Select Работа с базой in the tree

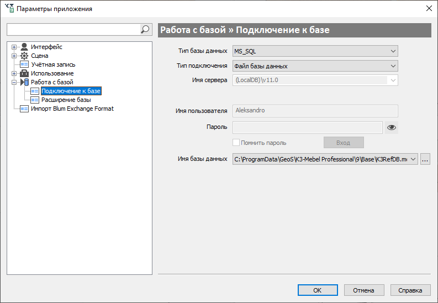[52, 82]
